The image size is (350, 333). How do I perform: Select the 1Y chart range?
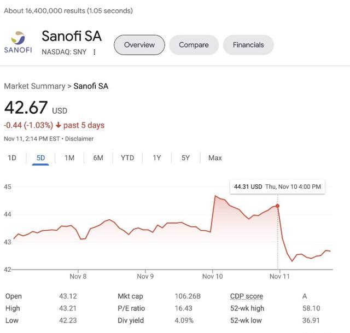[x=157, y=157]
